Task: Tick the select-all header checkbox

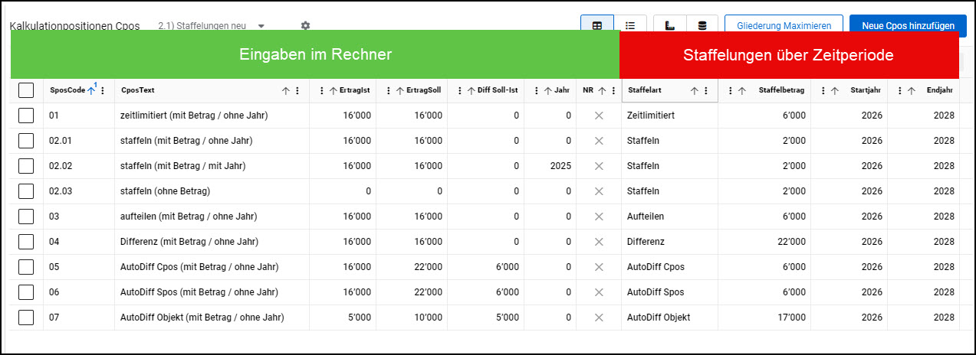Action: (x=26, y=90)
